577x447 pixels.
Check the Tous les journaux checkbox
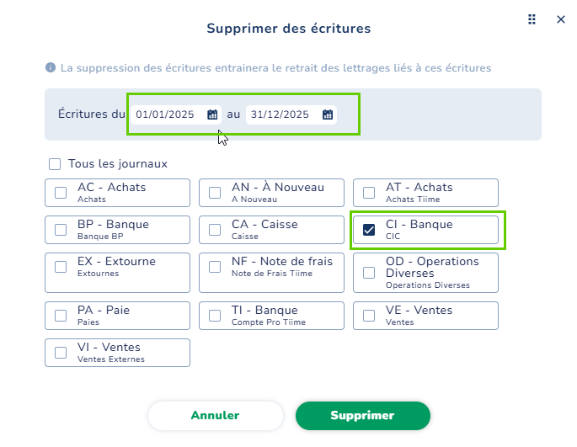click(55, 164)
